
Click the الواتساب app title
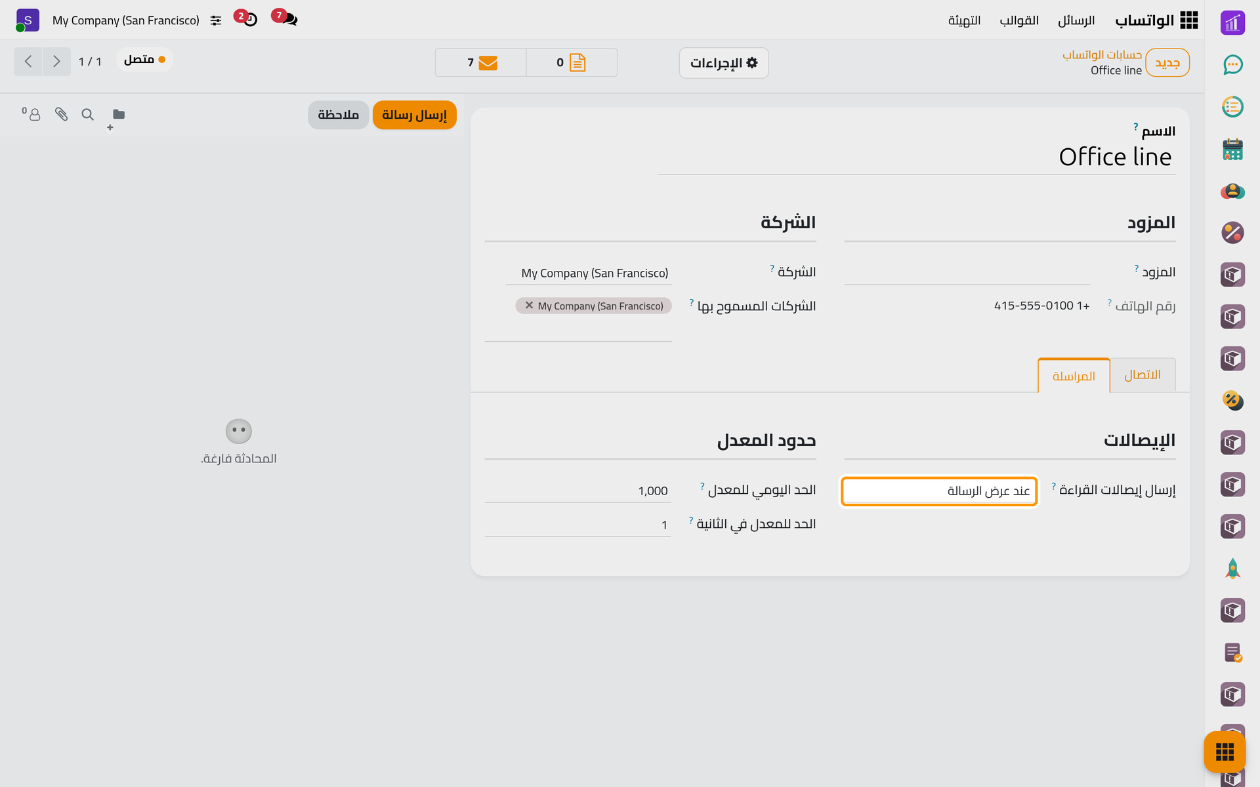[x=1144, y=21]
